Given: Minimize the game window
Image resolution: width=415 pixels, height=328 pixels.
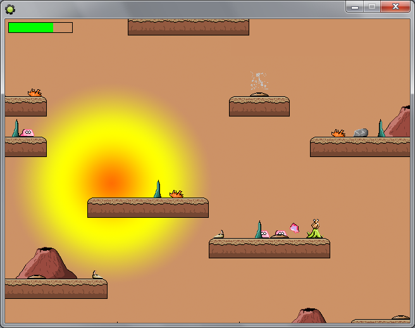Looking at the screenshot, I should pos(355,6).
